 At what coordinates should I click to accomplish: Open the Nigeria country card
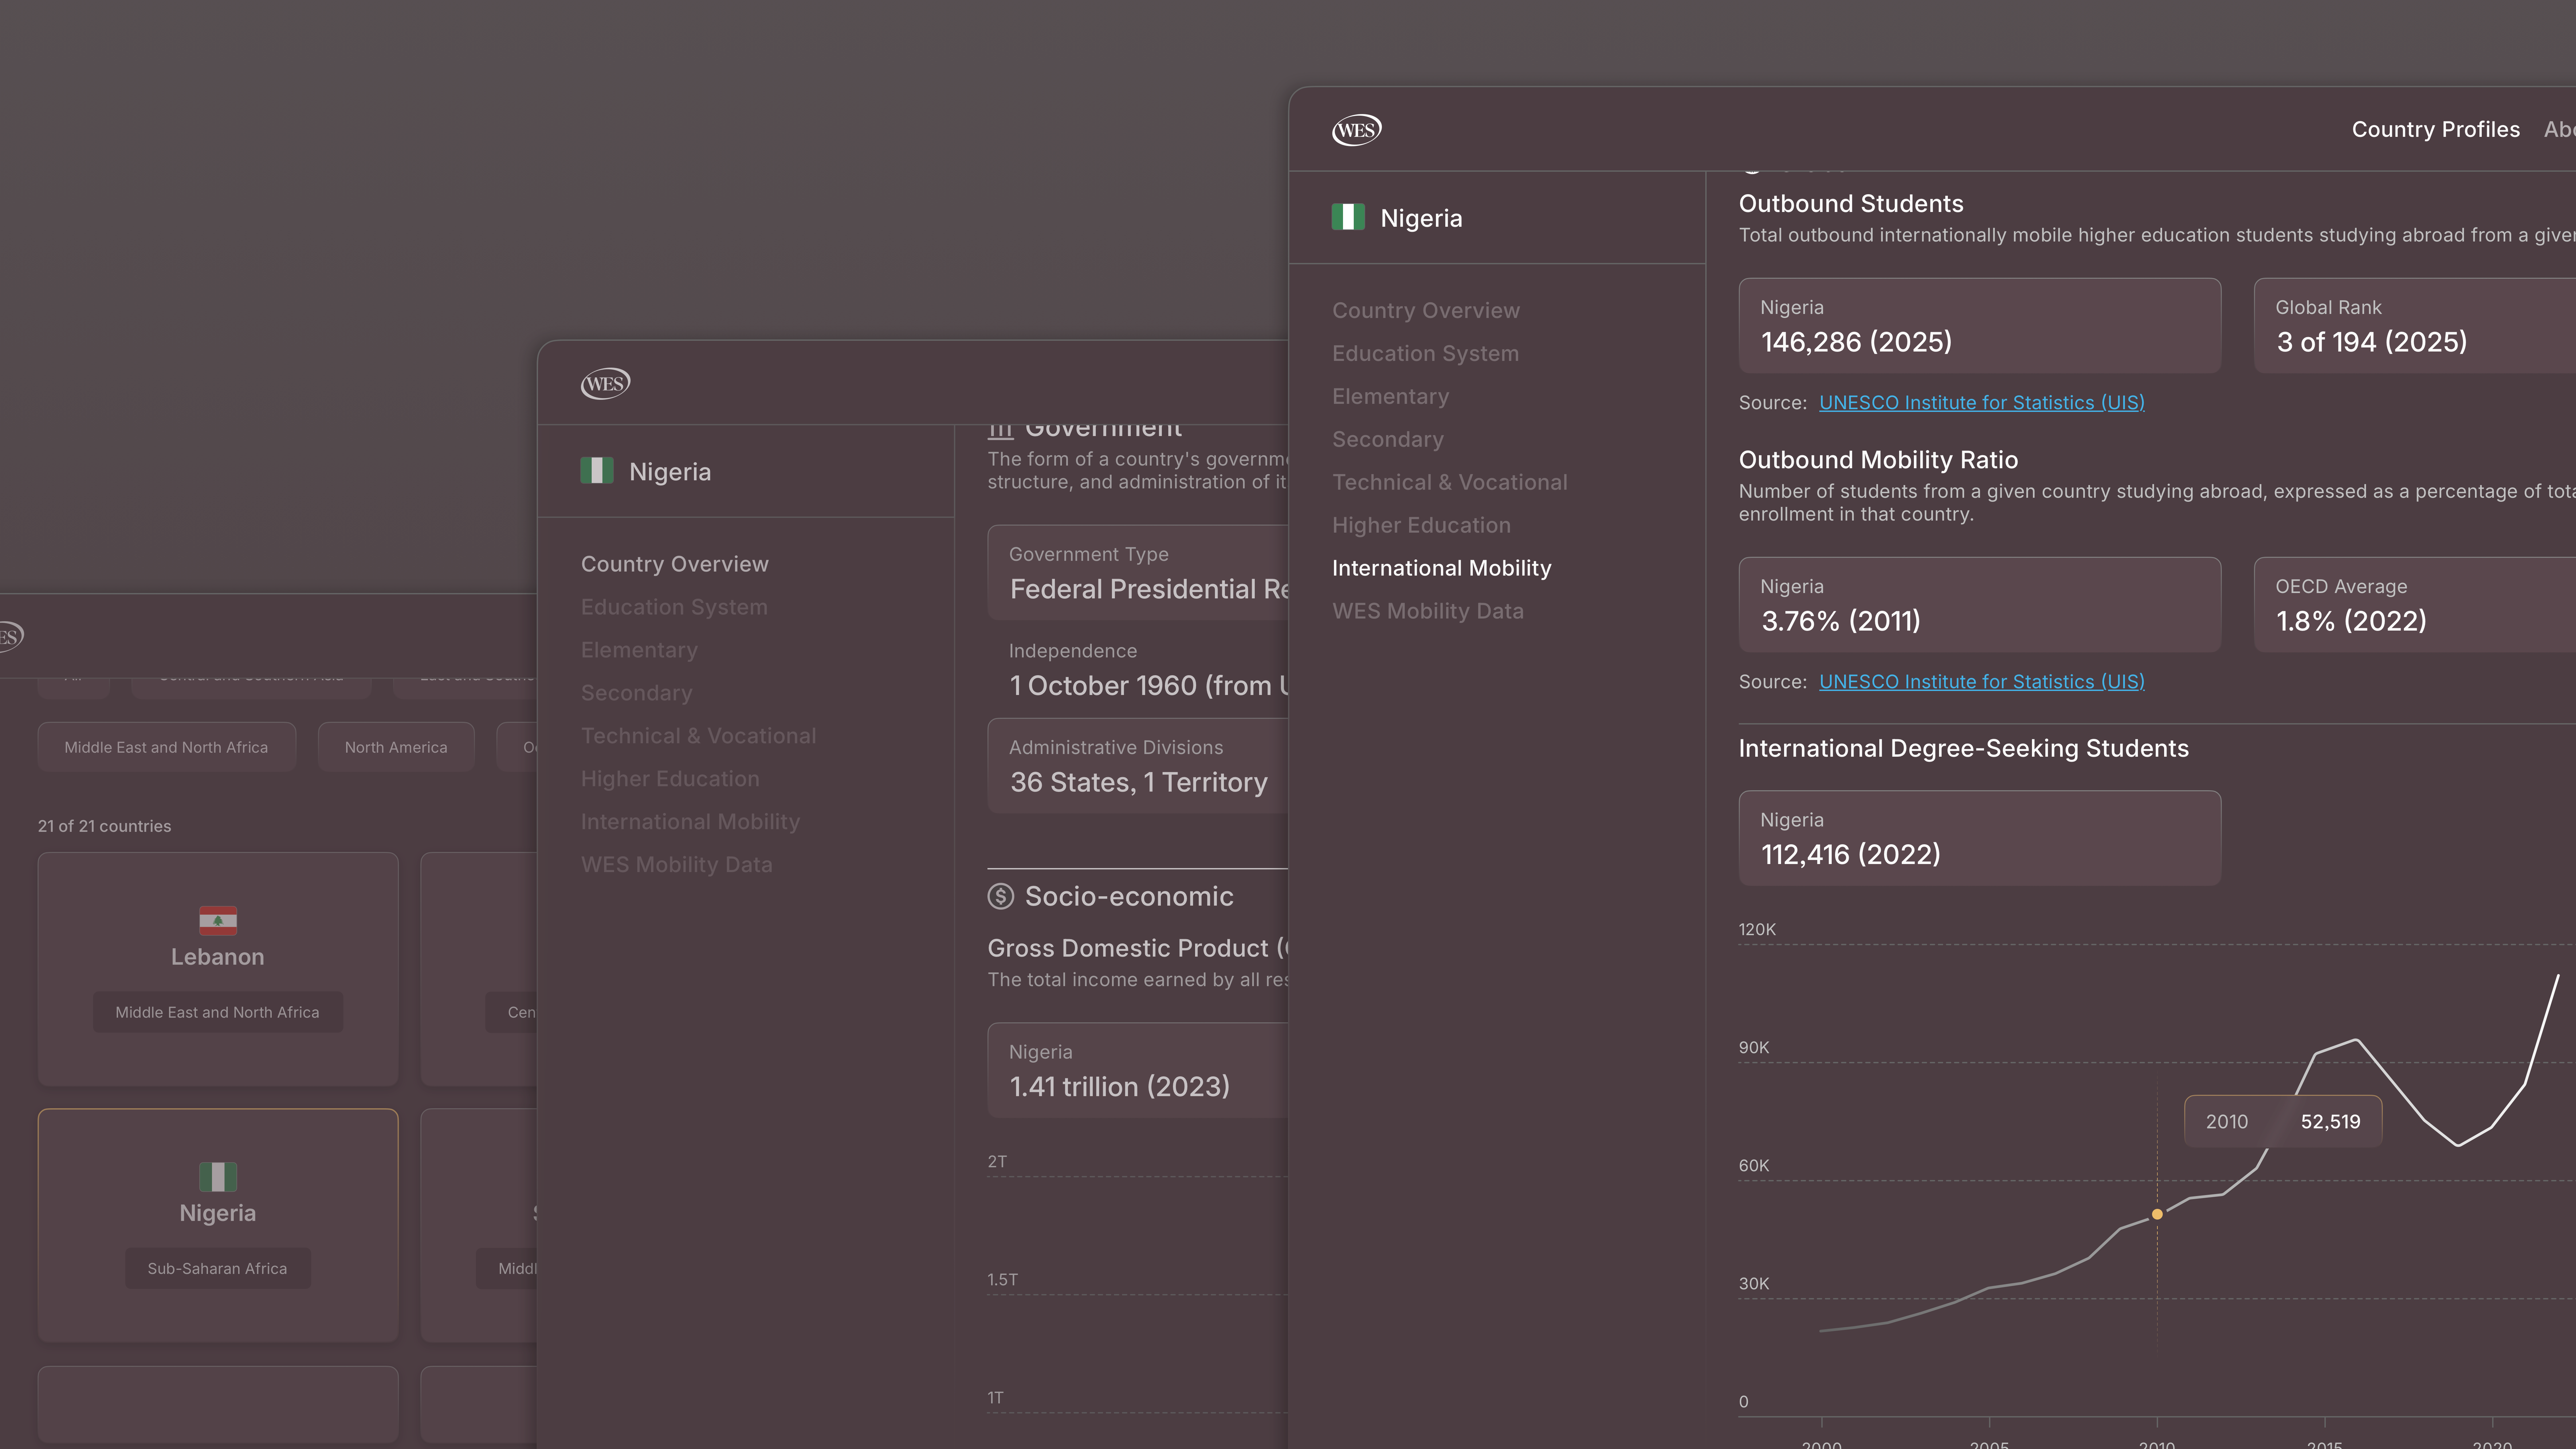tap(218, 1225)
